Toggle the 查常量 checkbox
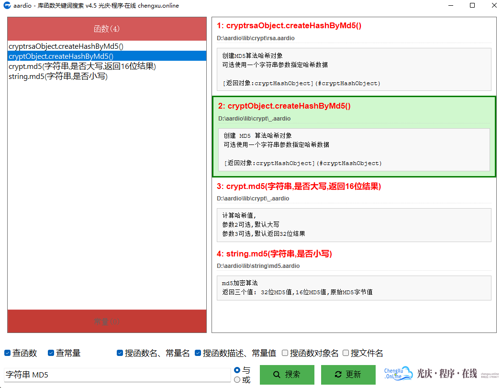 click(51, 353)
